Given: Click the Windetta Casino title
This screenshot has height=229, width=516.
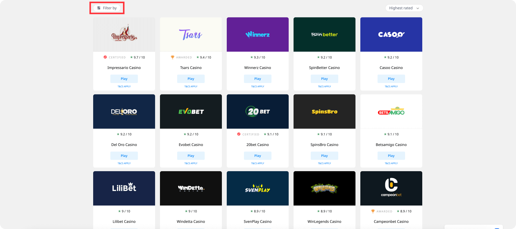Looking at the screenshot, I should 191,222.
